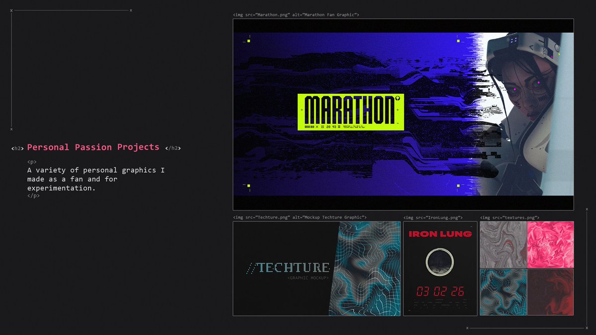Viewport: 596px width, 335px height.
Task: Click the opening <p> tag label
Action: click(x=32, y=162)
